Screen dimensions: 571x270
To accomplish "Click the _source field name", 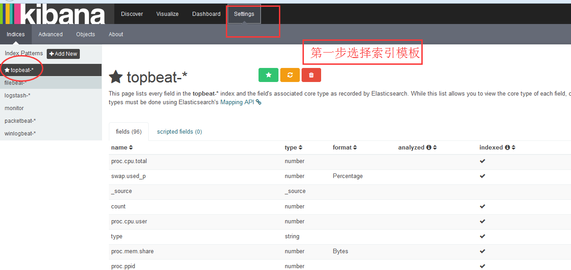I will tap(122, 191).
